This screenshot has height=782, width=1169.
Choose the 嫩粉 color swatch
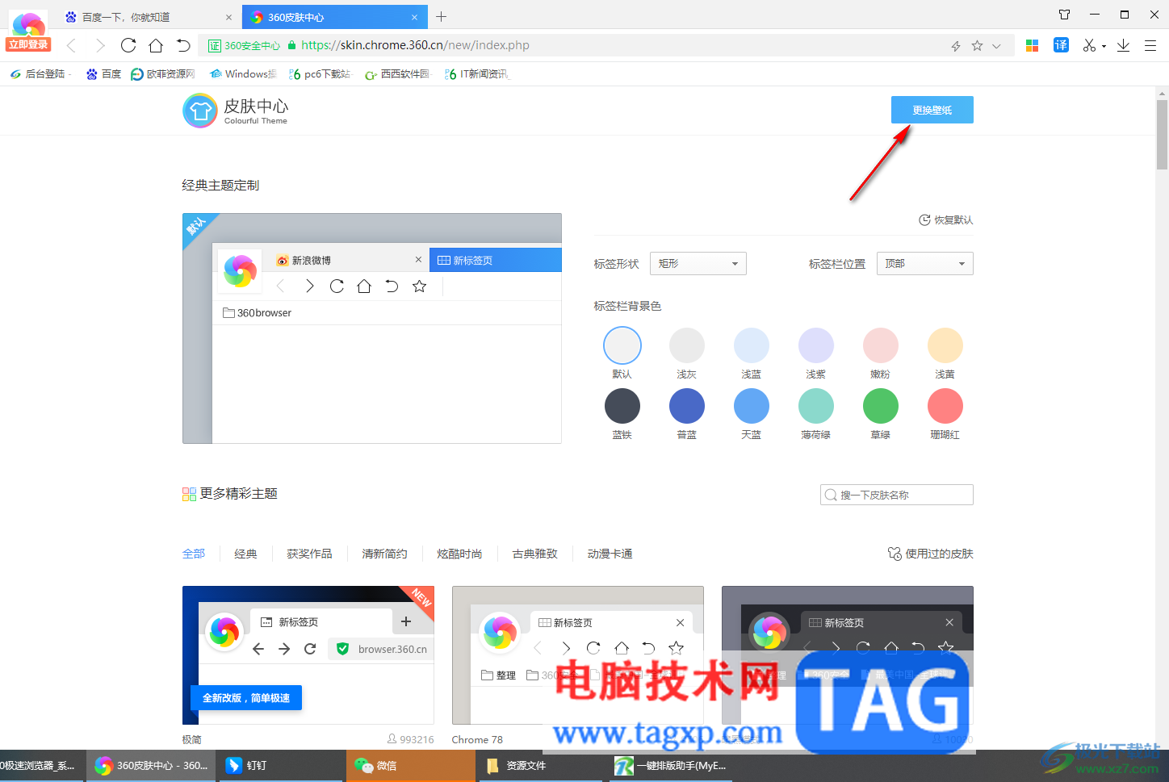click(x=881, y=345)
